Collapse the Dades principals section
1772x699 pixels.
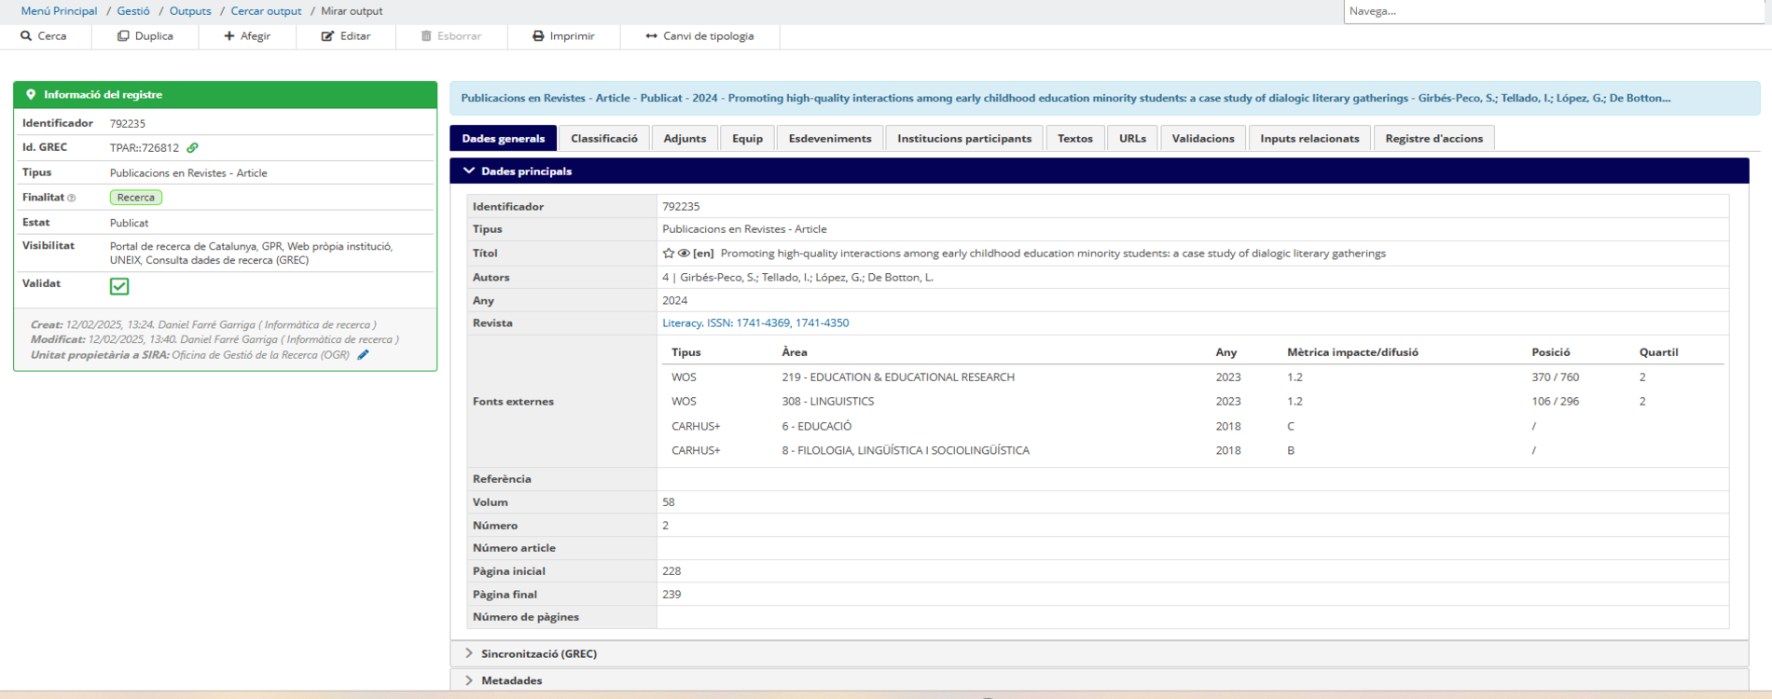pos(469,171)
